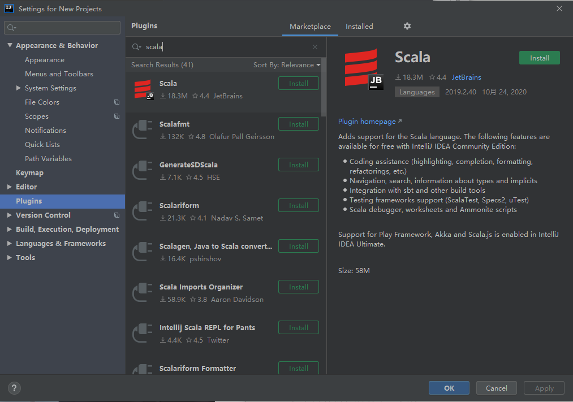
Task: Install Scalagen Java to Scala converter
Action: pos(298,246)
